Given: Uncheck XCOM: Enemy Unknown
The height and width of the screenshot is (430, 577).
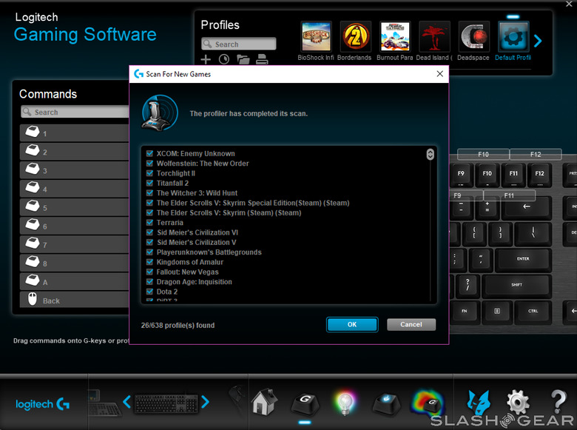Looking at the screenshot, I should point(149,154).
